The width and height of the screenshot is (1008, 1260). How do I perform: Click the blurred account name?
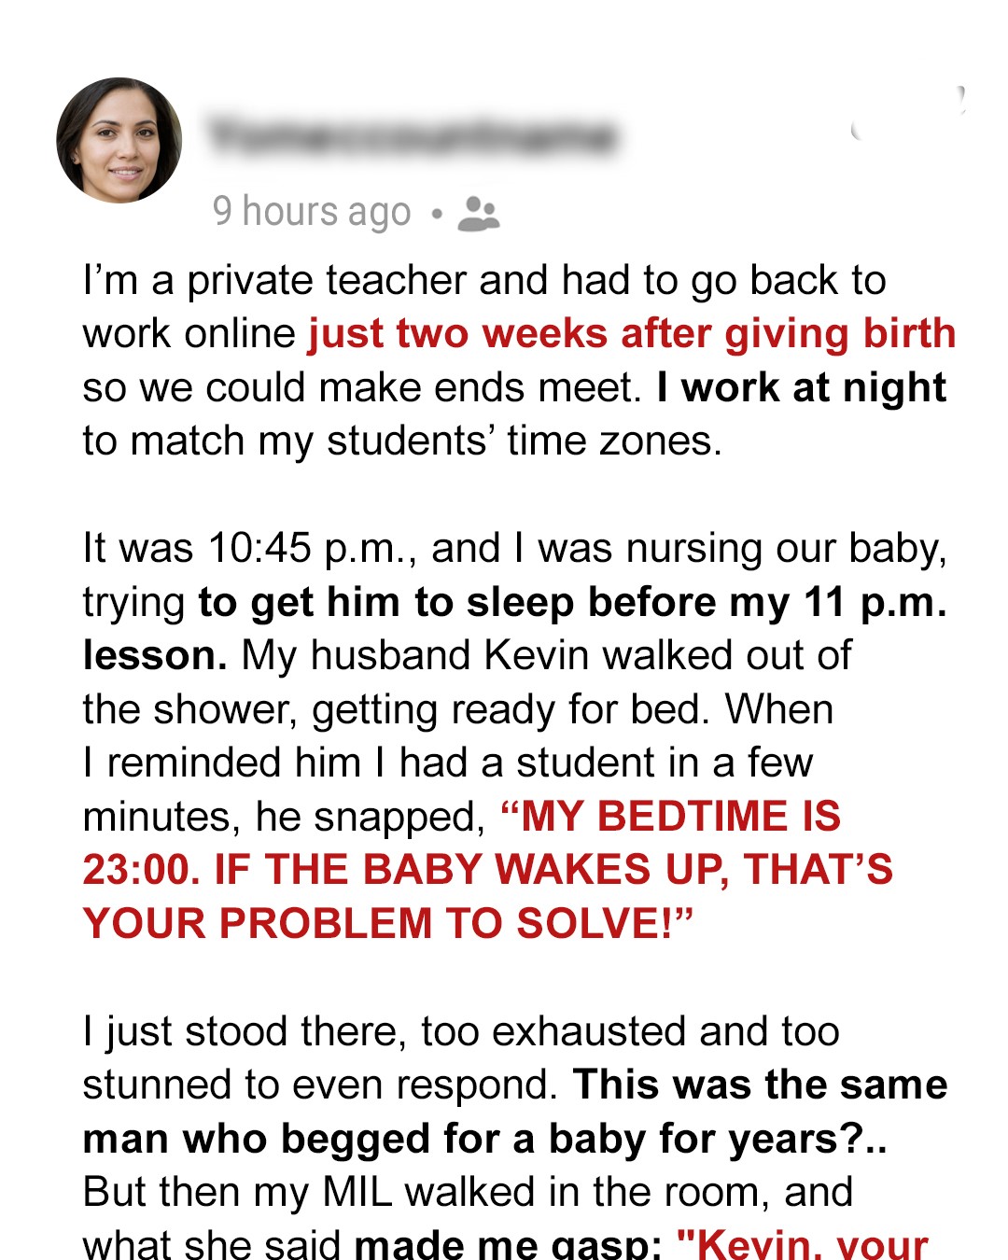tap(413, 137)
